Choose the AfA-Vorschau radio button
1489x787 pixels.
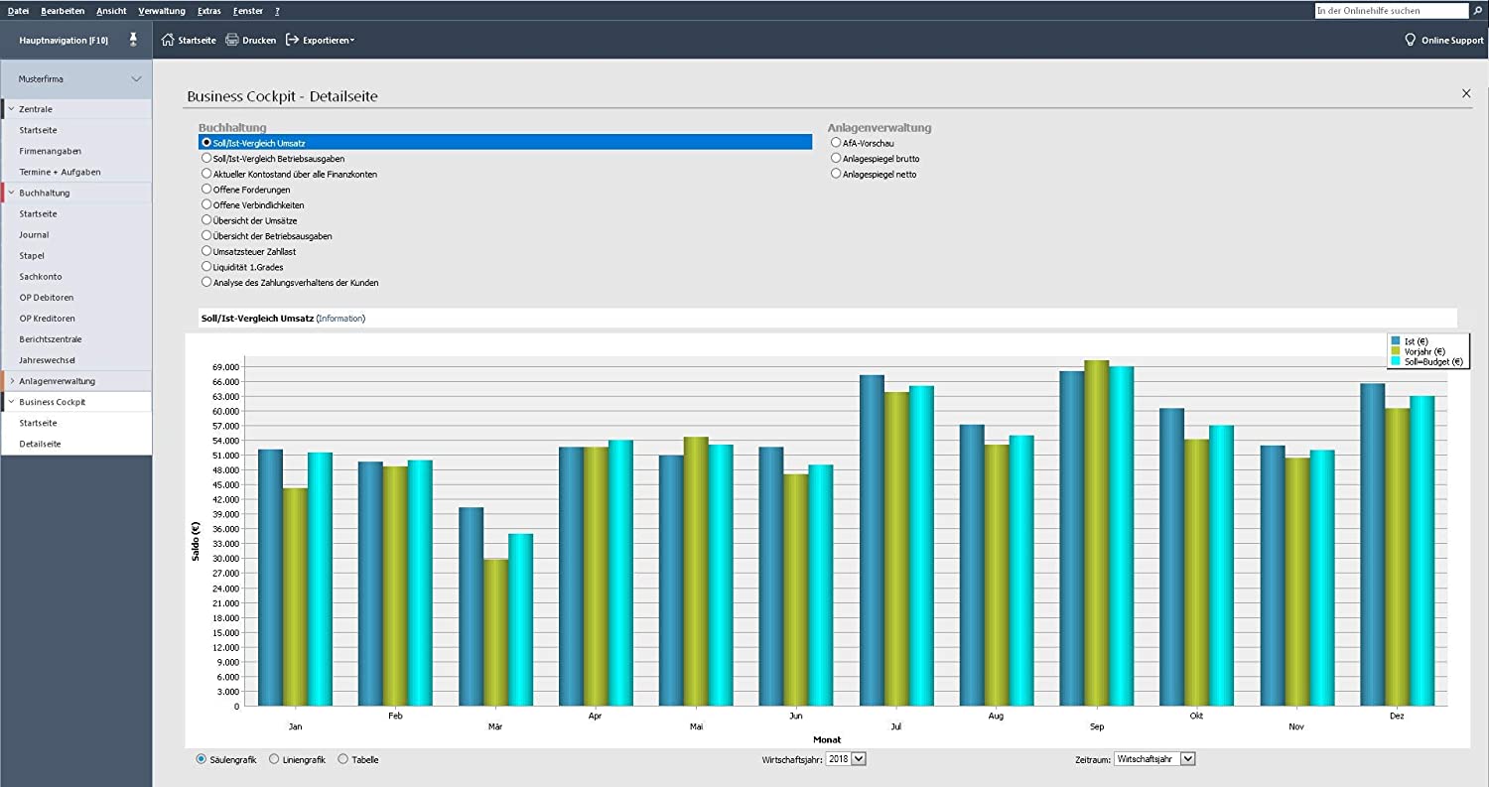tap(836, 143)
